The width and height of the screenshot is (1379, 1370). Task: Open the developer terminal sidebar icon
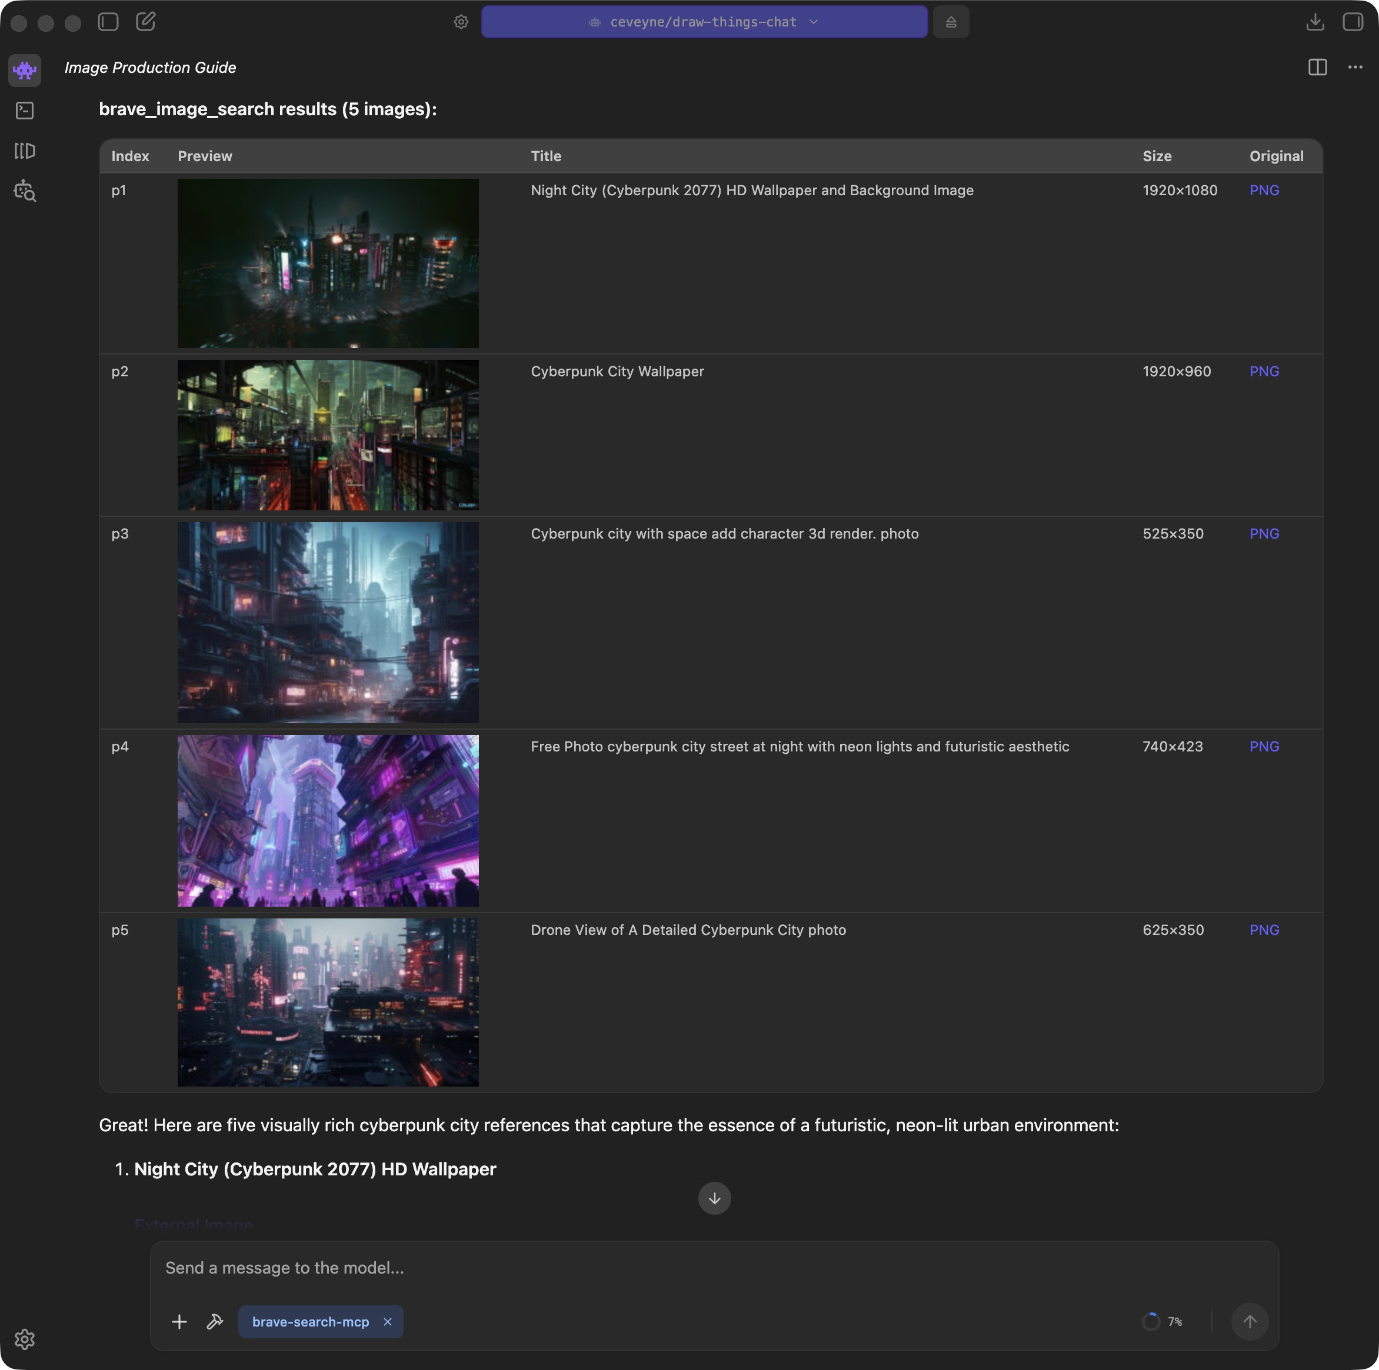tap(24, 111)
